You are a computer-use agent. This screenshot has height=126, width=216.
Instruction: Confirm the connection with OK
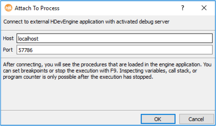[158, 119]
